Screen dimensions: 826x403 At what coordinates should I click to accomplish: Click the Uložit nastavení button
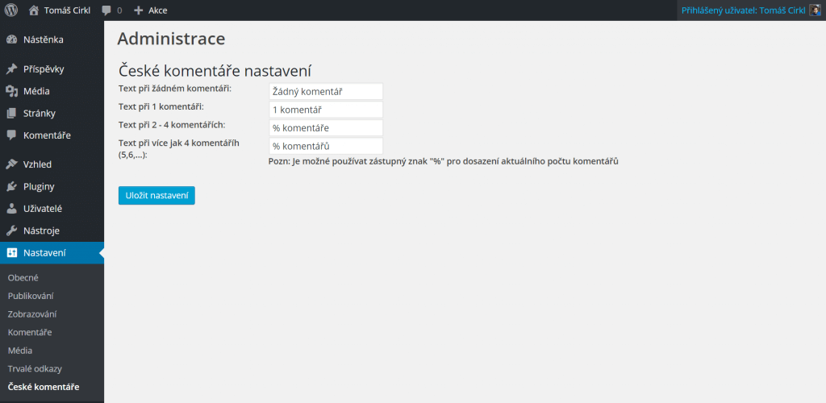click(156, 195)
